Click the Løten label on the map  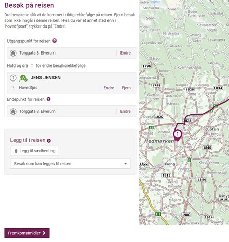[213, 129]
